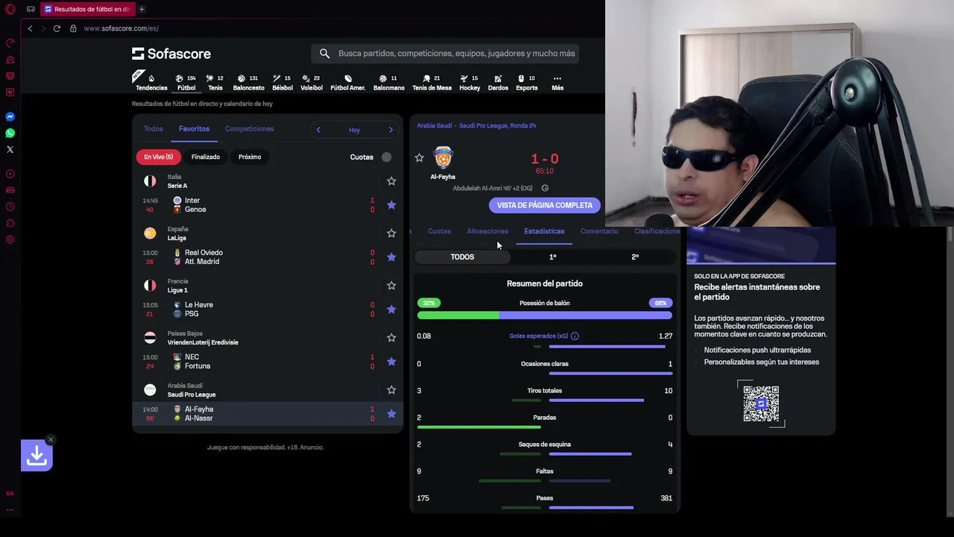Open the Al-Fayha team crest
The image size is (954, 537).
point(443,157)
